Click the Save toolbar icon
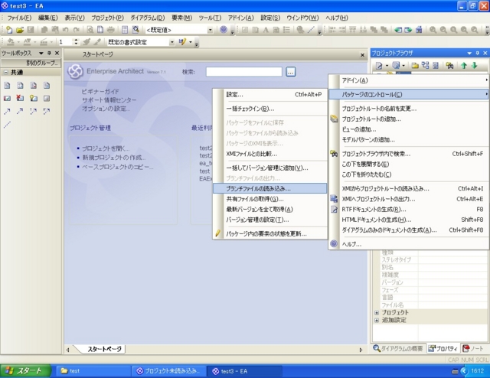Image resolution: width=490 pixels, height=378 pixels. [x=31, y=30]
